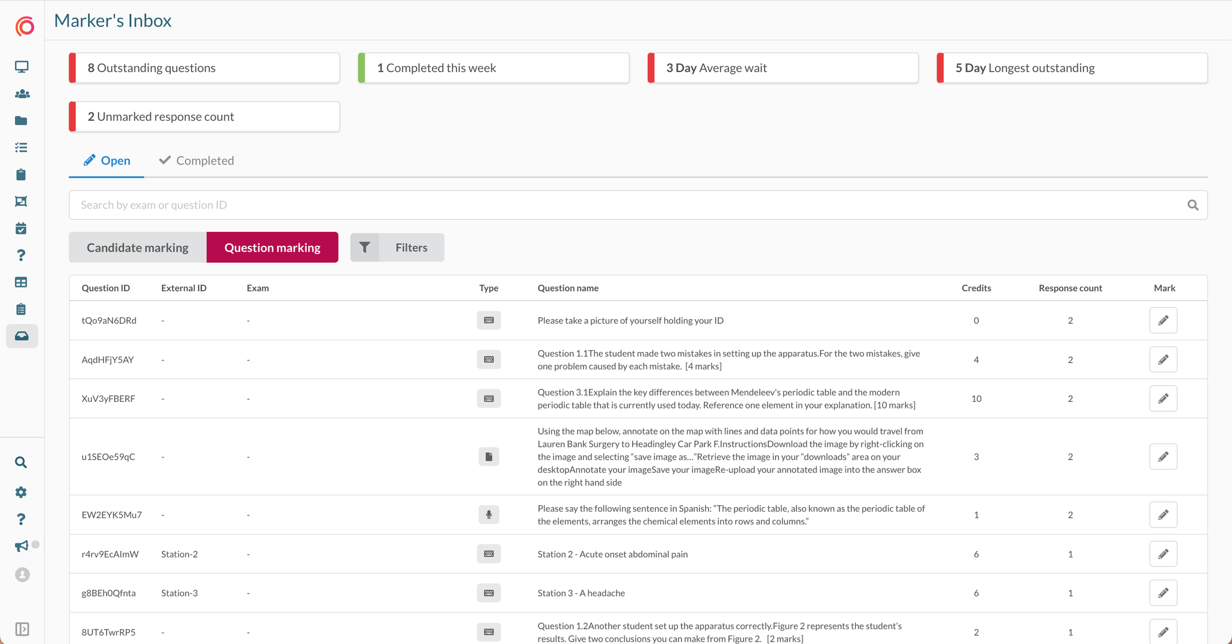Click the users group icon in sidebar
Image resolution: width=1232 pixels, height=644 pixels.
click(x=22, y=94)
